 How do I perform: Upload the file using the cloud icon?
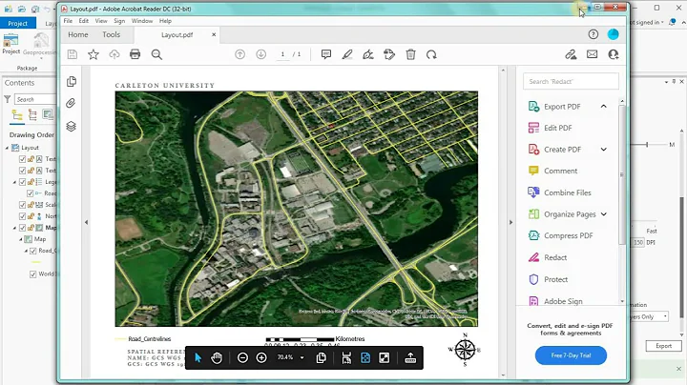tap(114, 54)
